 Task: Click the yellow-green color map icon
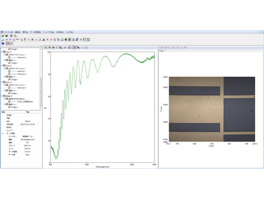pyautogui.click(x=84, y=40)
